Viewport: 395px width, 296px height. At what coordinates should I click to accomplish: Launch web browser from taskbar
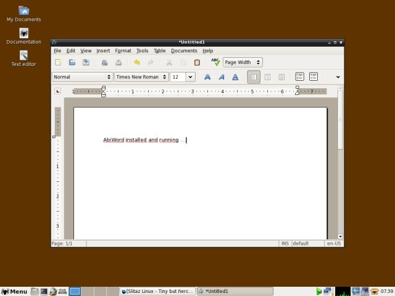click(x=53, y=292)
